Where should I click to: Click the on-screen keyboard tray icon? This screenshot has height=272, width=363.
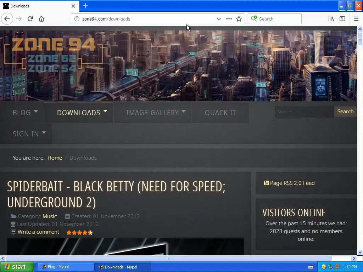(311, 267)
